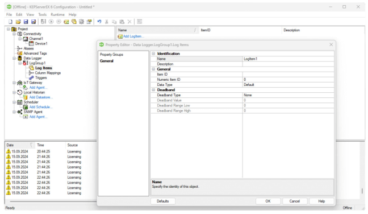Click Add Agent... under IoT Gateway

[38, 88]
